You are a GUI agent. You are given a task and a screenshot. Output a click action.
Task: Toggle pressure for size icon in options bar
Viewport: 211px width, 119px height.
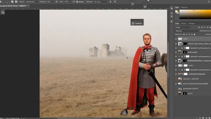[115, 2]
